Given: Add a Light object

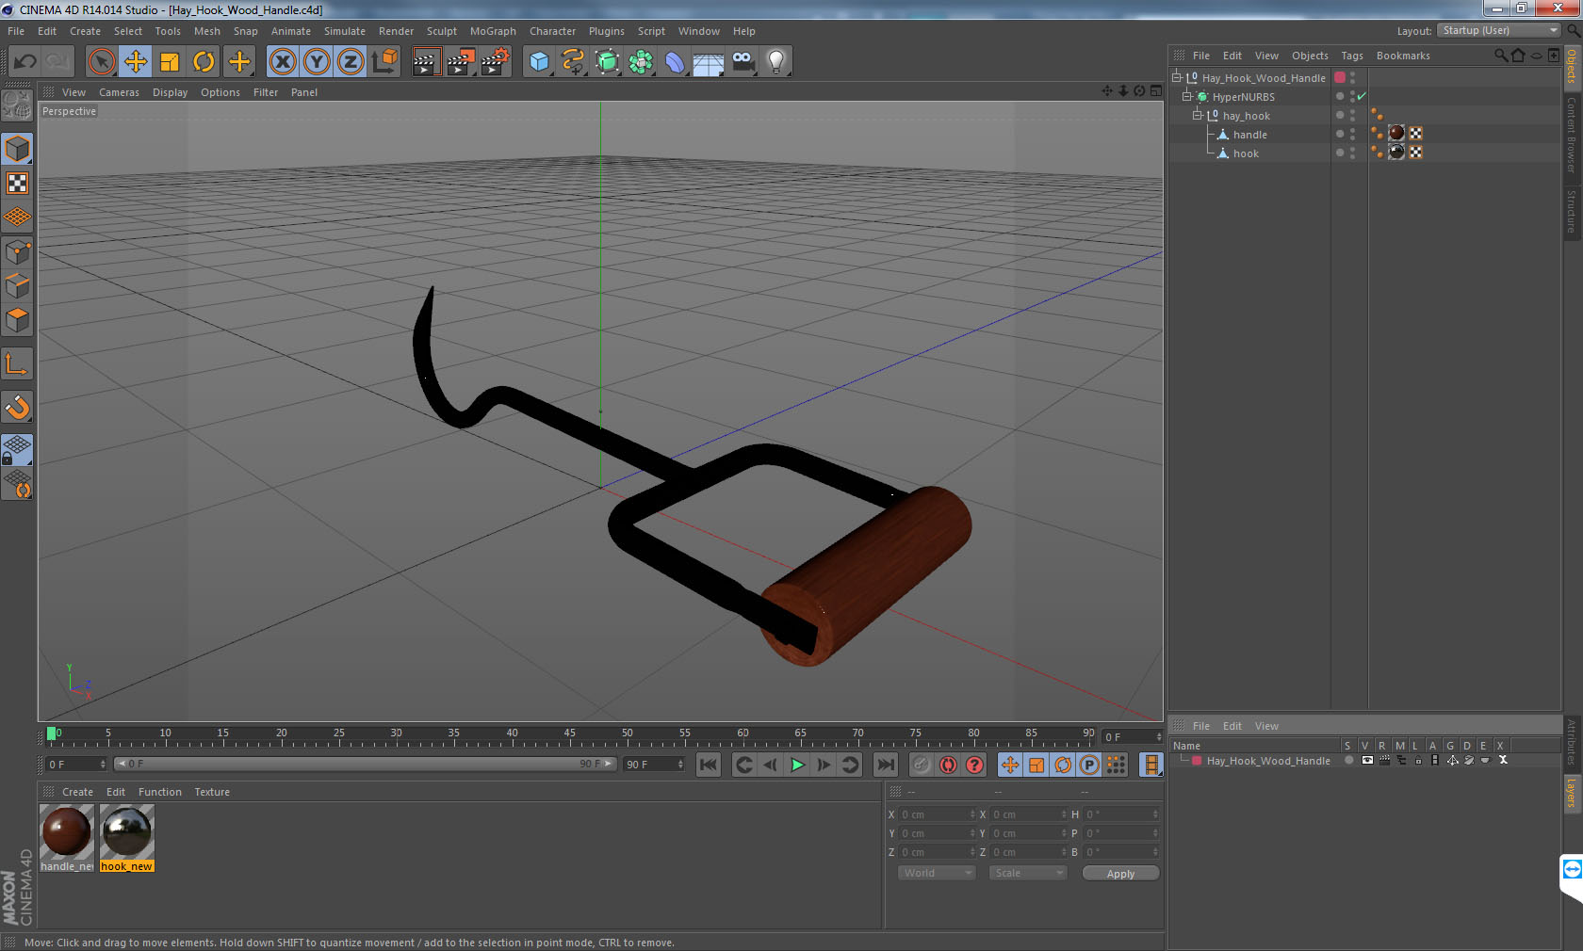Looking at the screenshot, I should (x=776, y=62).
